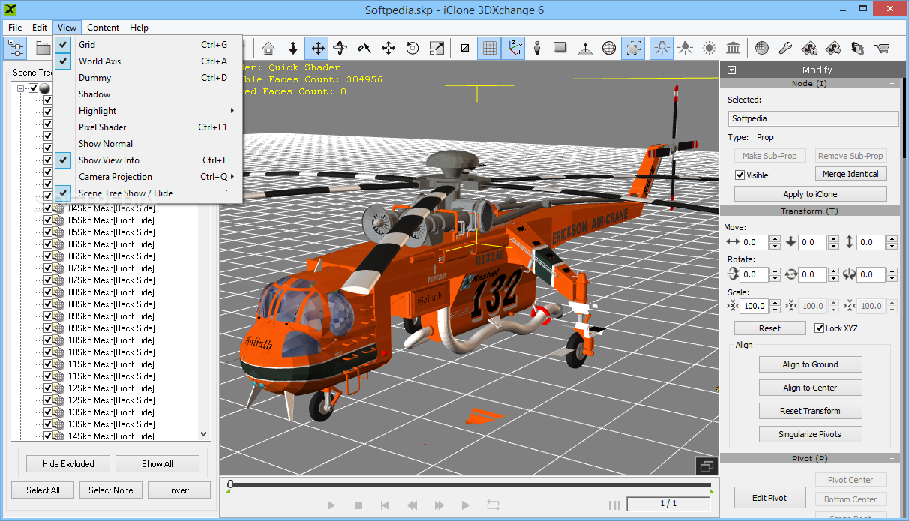Collapse the Transform (T) section
Screen dimensions: 909x521
point(892,211)
